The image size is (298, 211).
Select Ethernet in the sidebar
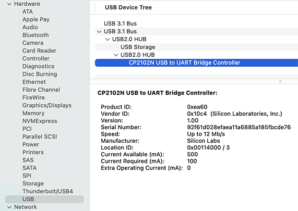[34, 82]
